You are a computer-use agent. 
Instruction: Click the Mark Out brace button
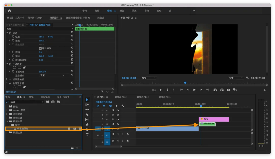(x=173, y=90)
